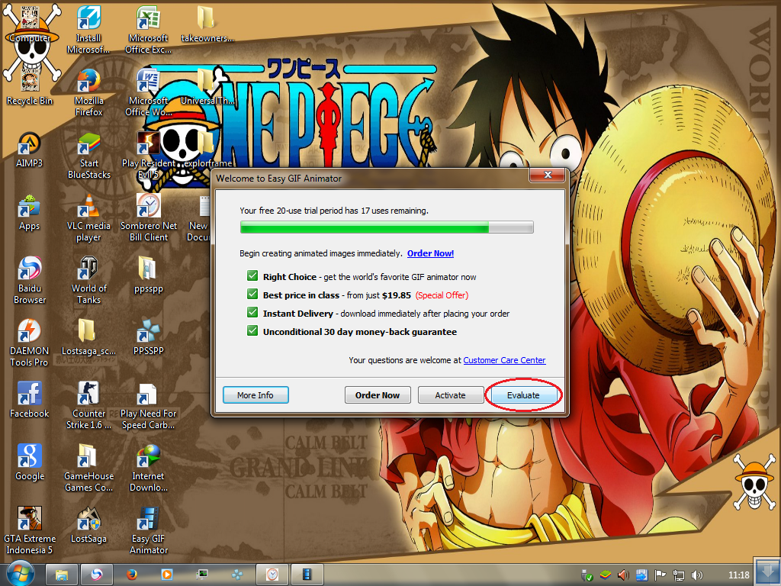
Task: Select the Microsoft Office Excel shortcut
Action: pyautogui.click(x=148, y=30)
